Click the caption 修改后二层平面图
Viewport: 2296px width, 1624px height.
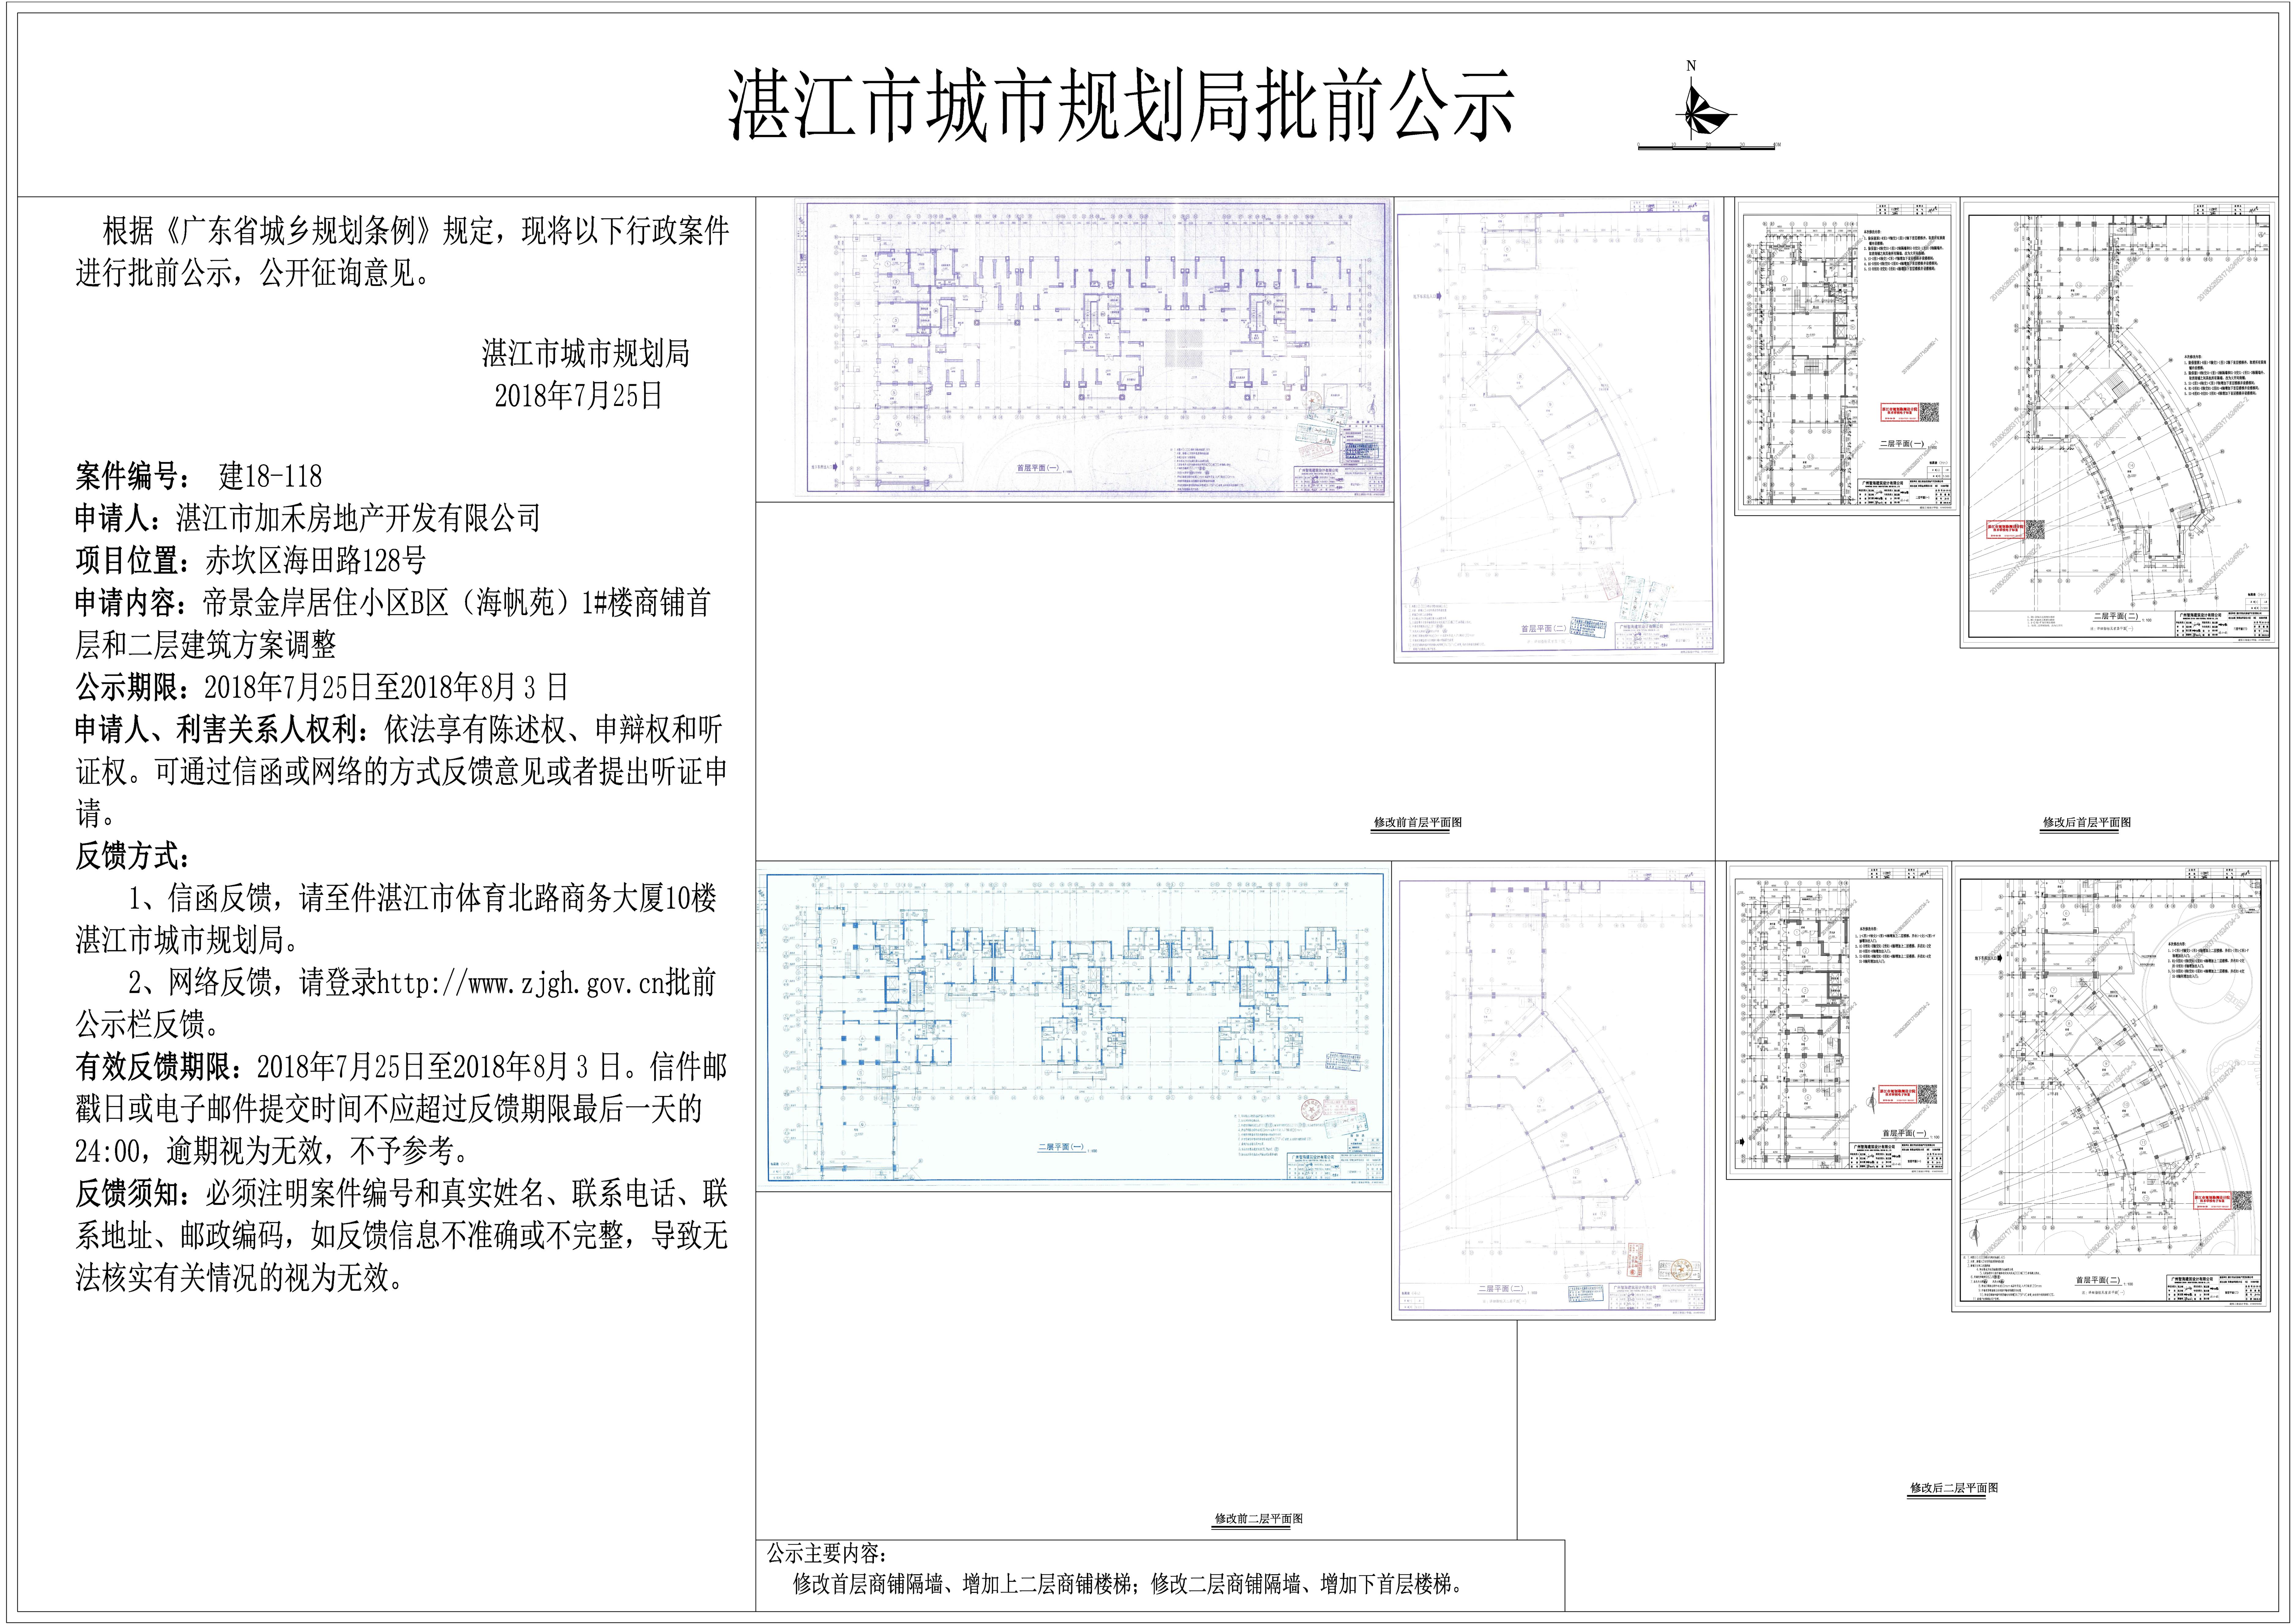pyautogui.click(x=1954, y=1488)
